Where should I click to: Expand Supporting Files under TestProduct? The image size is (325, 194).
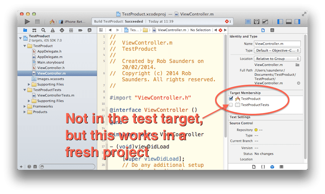(x=29, y=84)
